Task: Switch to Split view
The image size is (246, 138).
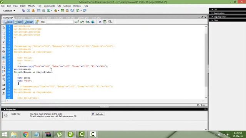Action: tap(18, 22)
